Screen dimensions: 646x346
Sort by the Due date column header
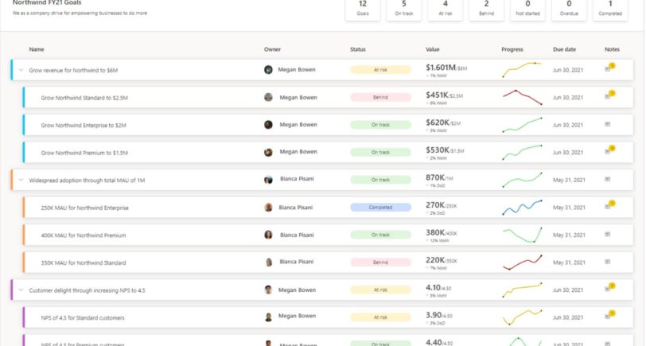click(x=564, y=49)
